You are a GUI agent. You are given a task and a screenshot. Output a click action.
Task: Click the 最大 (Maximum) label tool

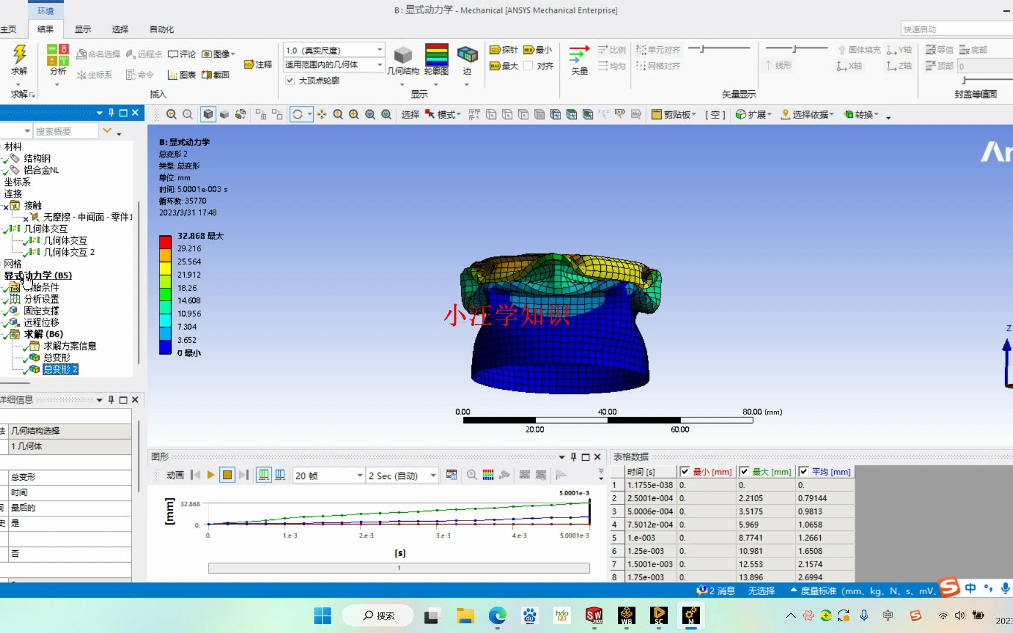[504, 66]
